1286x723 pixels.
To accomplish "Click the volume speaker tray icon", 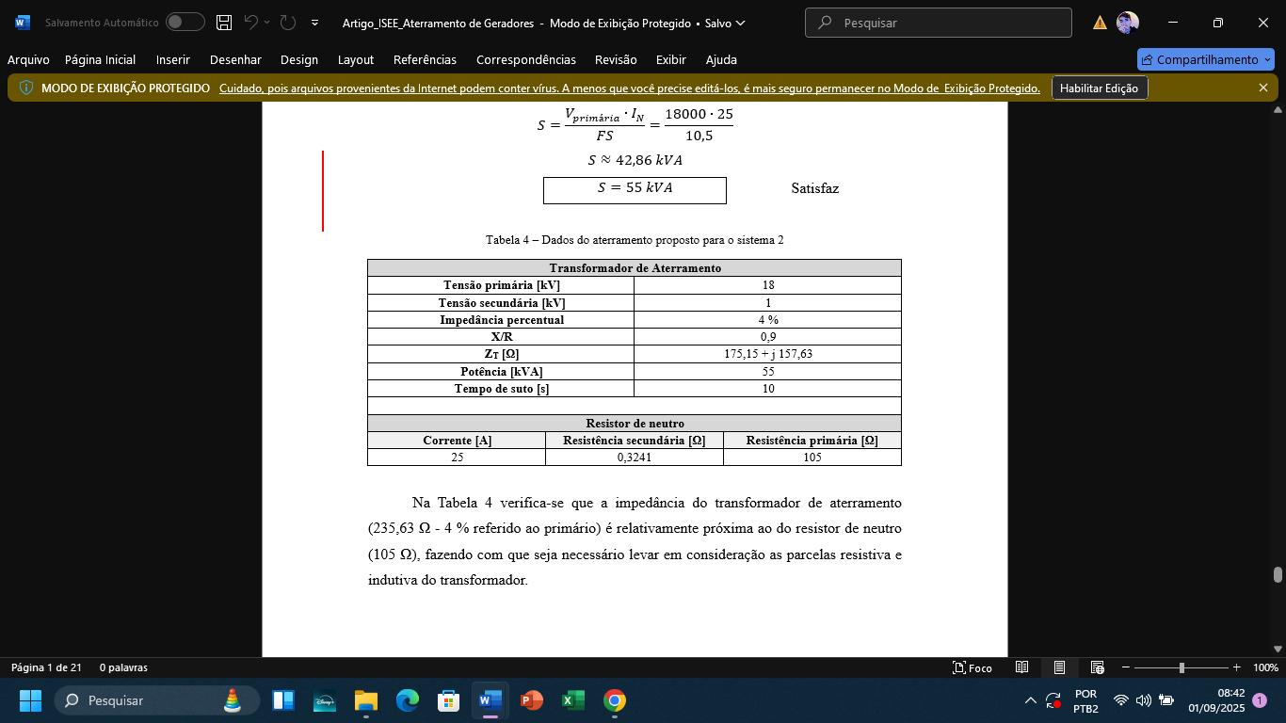I will [x=1144, y=700].
